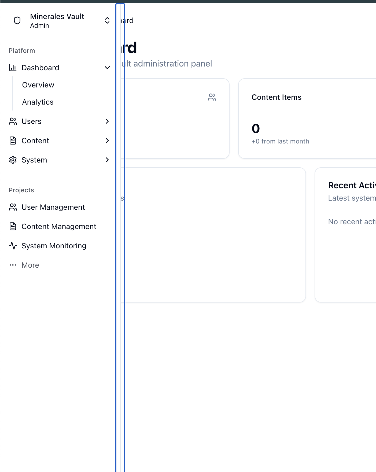Image resolution: width=376 pixels, height=472 pixels.
Task: Expand the Content submenu chevron
Action: point(107,141)
